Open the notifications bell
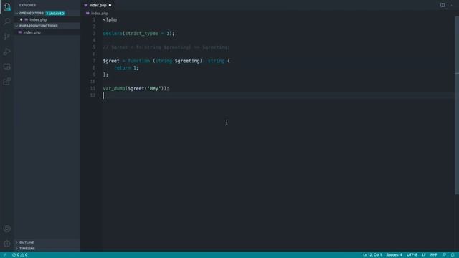The image size is (459, 258). coord(453,255)
